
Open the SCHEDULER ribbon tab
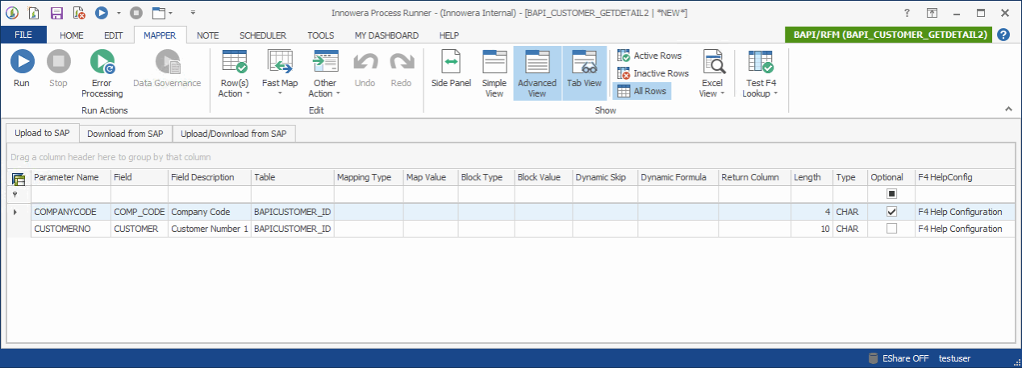coord(262,35)
